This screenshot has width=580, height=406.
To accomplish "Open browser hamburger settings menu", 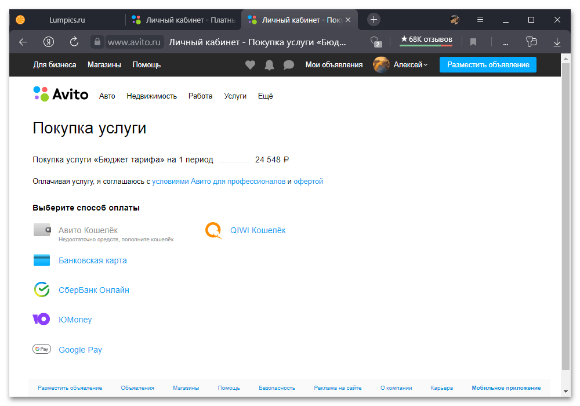I will pos(480,20).
